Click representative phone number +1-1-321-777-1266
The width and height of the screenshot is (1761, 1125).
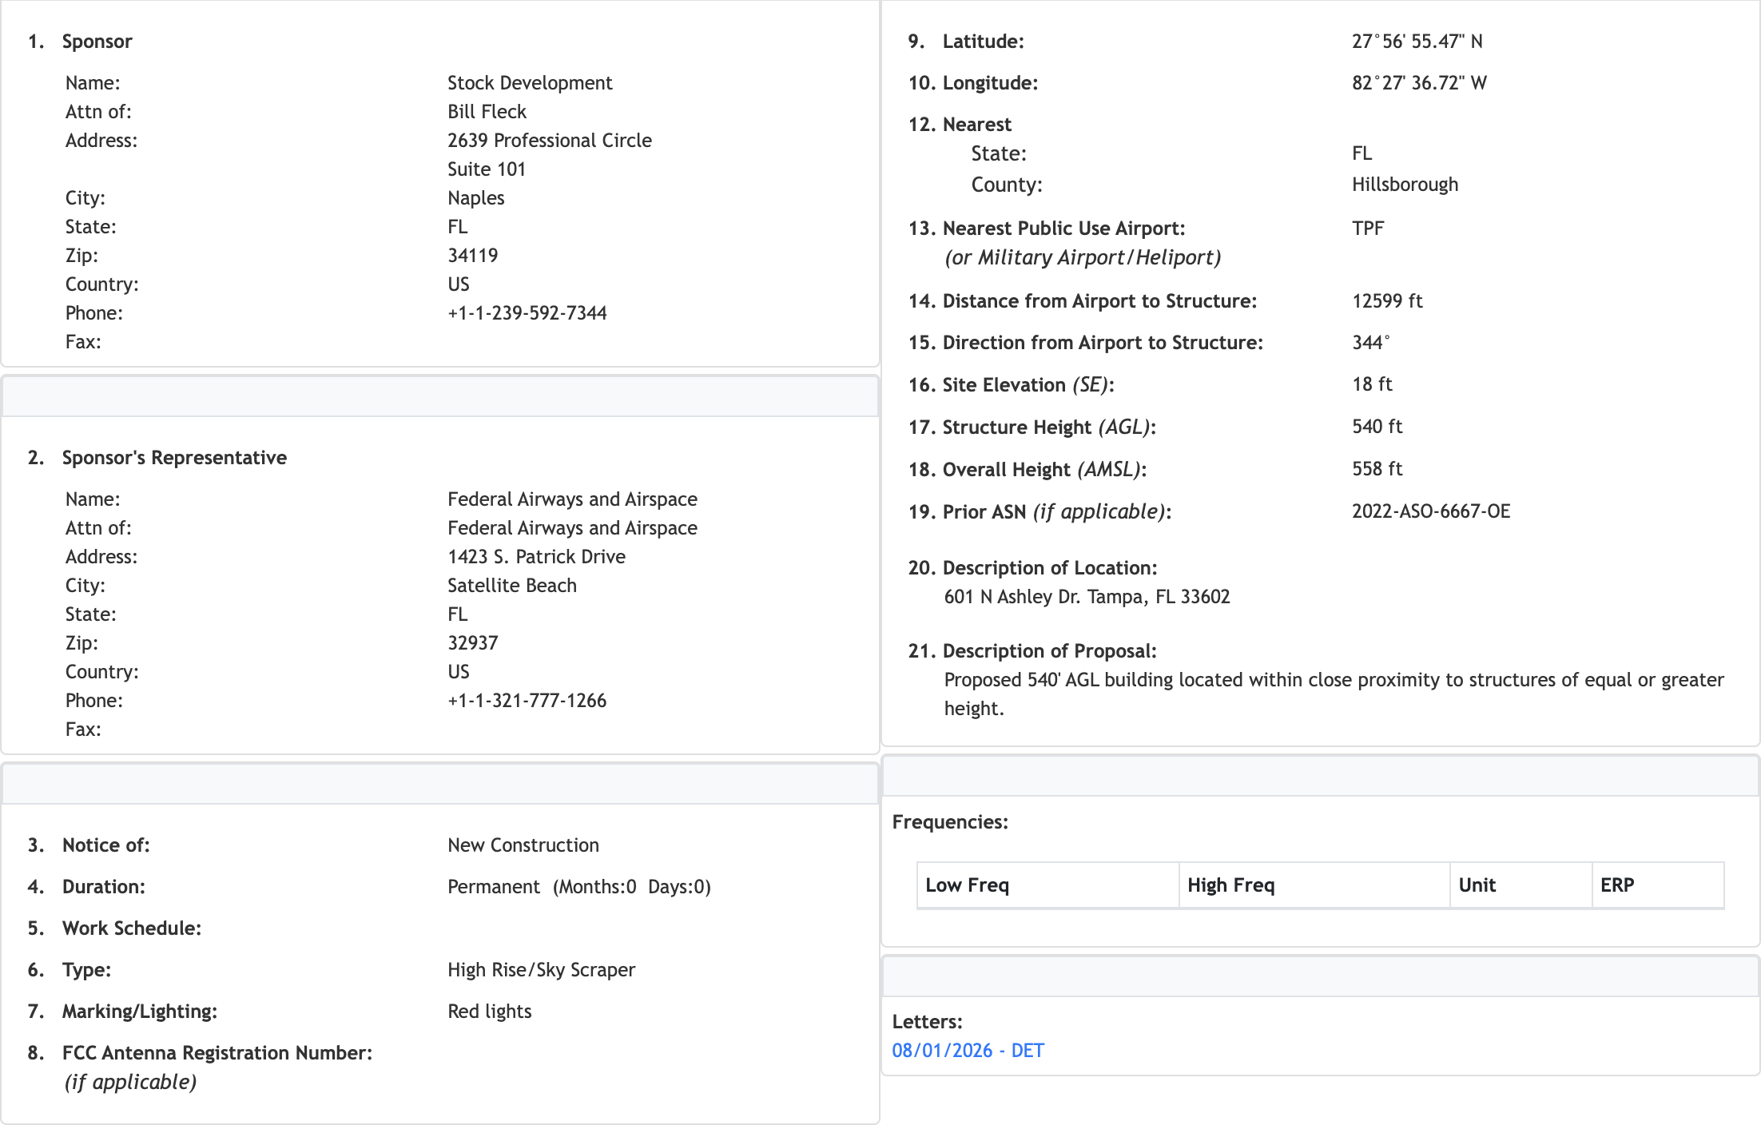(527, 701)
